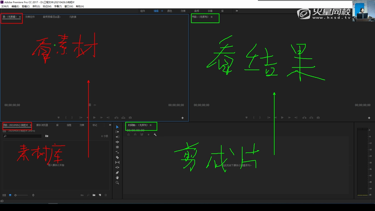Toggle snap magnet in timeline panel
This screenshot has width=375, height=211.
point(135,135)
